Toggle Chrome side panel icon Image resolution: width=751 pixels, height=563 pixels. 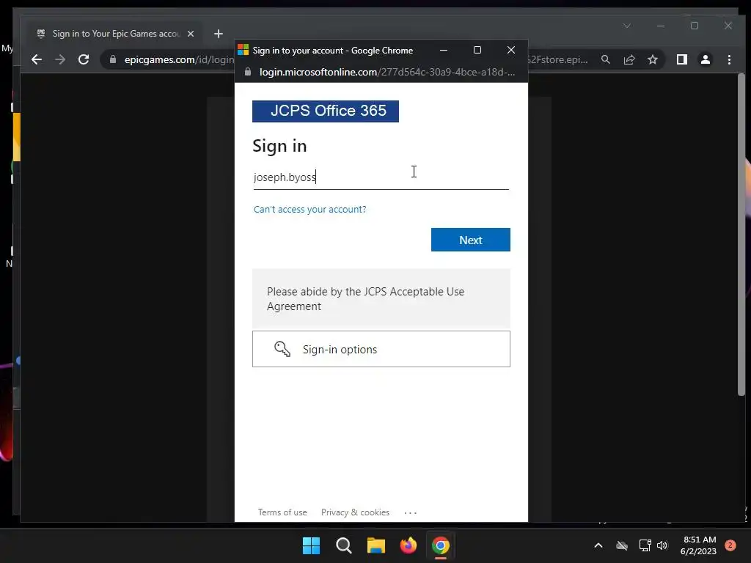click(681, 59)
